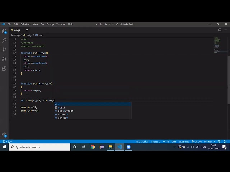Open network status in system tray

coord(188,147)
